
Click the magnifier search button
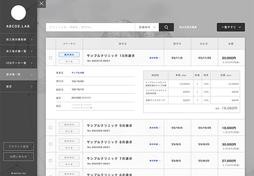pos(166,27)
